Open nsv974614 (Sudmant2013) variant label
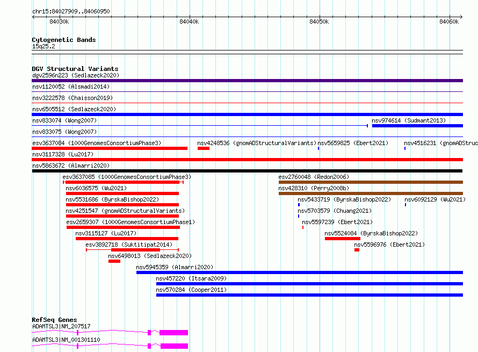This screenshot has height=352, width=478. (x=409, y=120)
